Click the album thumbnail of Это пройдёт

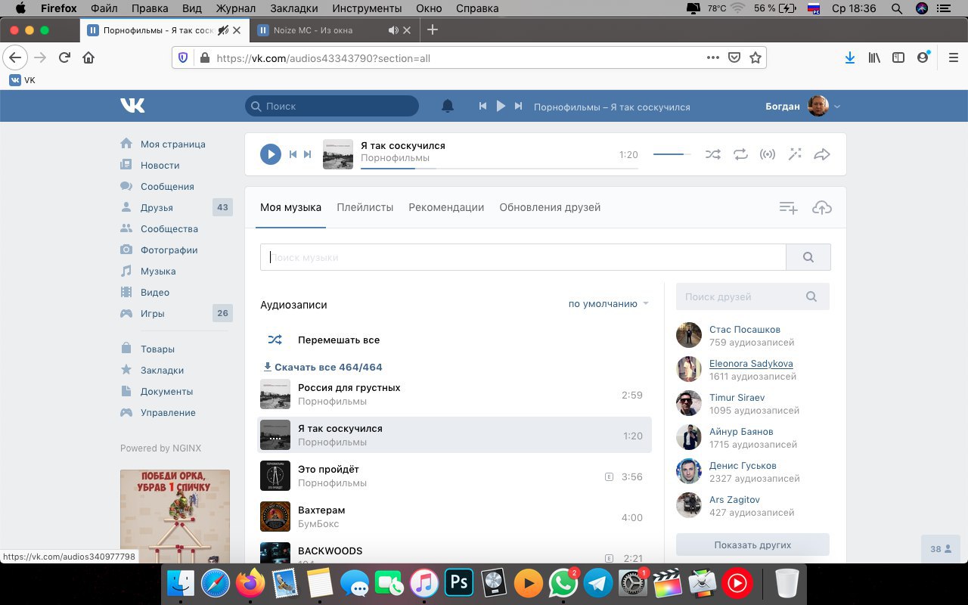(275, 476)
